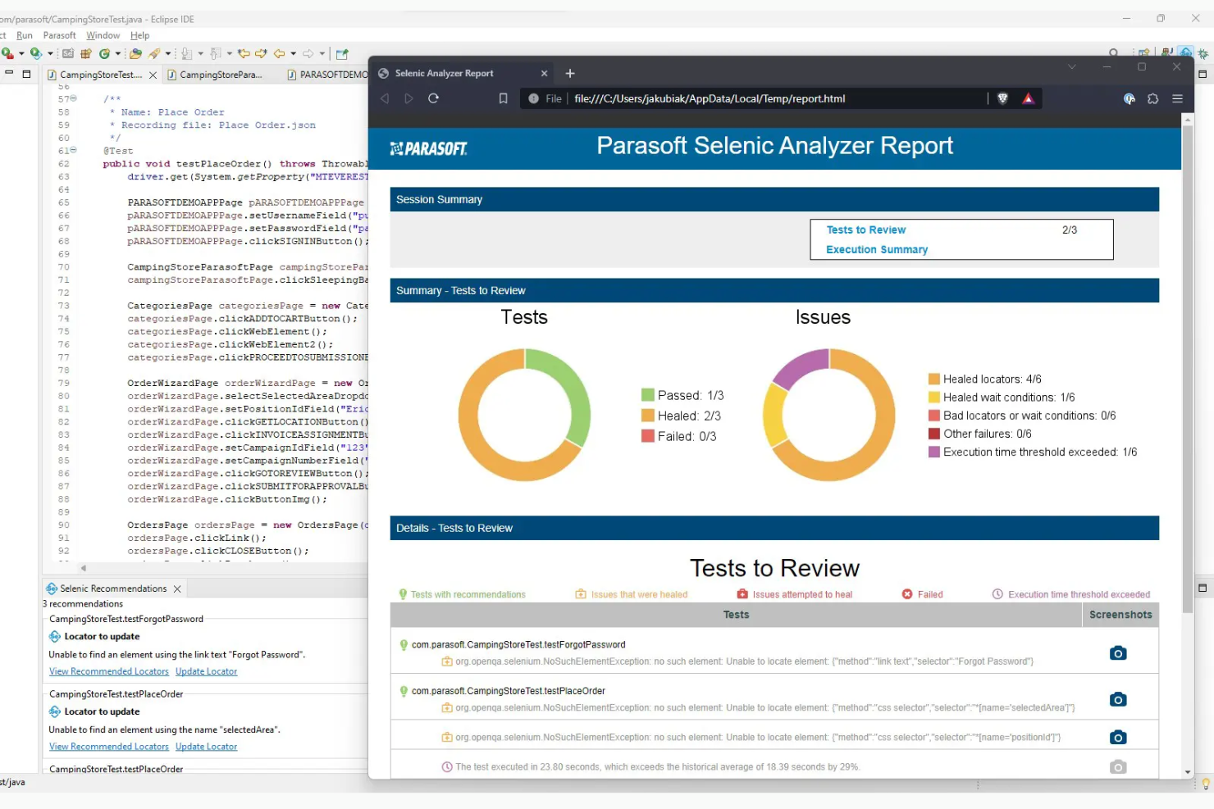Open screenshot camera icon for testForgotPassword
Viewport: 1214px width, 809px height.
point(1118,653)
